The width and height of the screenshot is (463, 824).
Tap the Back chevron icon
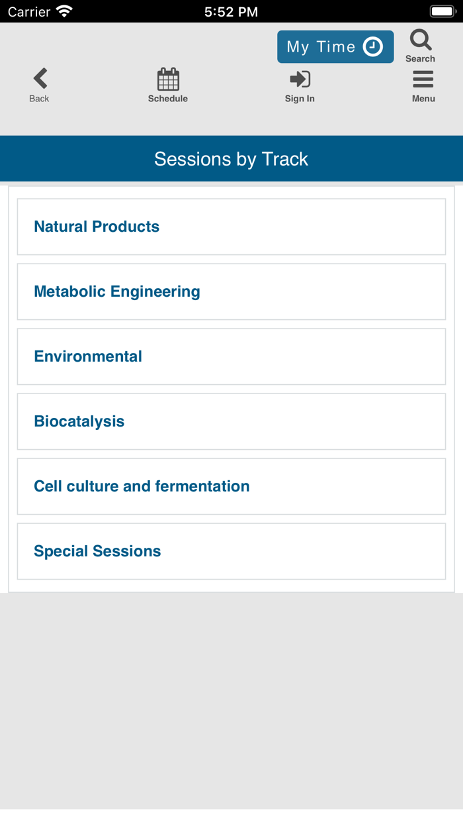(x=40, y=78)
